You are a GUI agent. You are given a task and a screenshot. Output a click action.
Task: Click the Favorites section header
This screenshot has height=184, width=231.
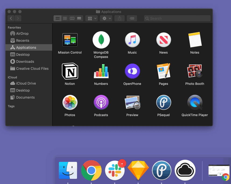coord(14,27)
